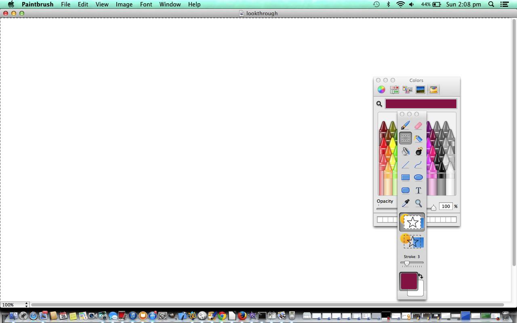Open the 100% zoom level stepper
The height and width of the screenshot is (323, 517).
(27, 305)
